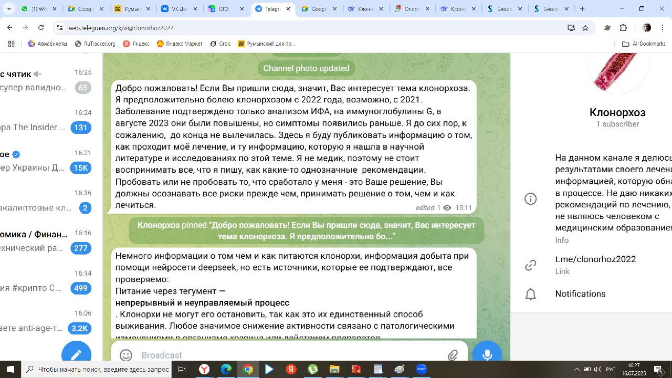Copy the t.me/clonorhoz2022 channel link
This screenshot has height=378, width=672.
pyautogui.click(x=595, y=259)
